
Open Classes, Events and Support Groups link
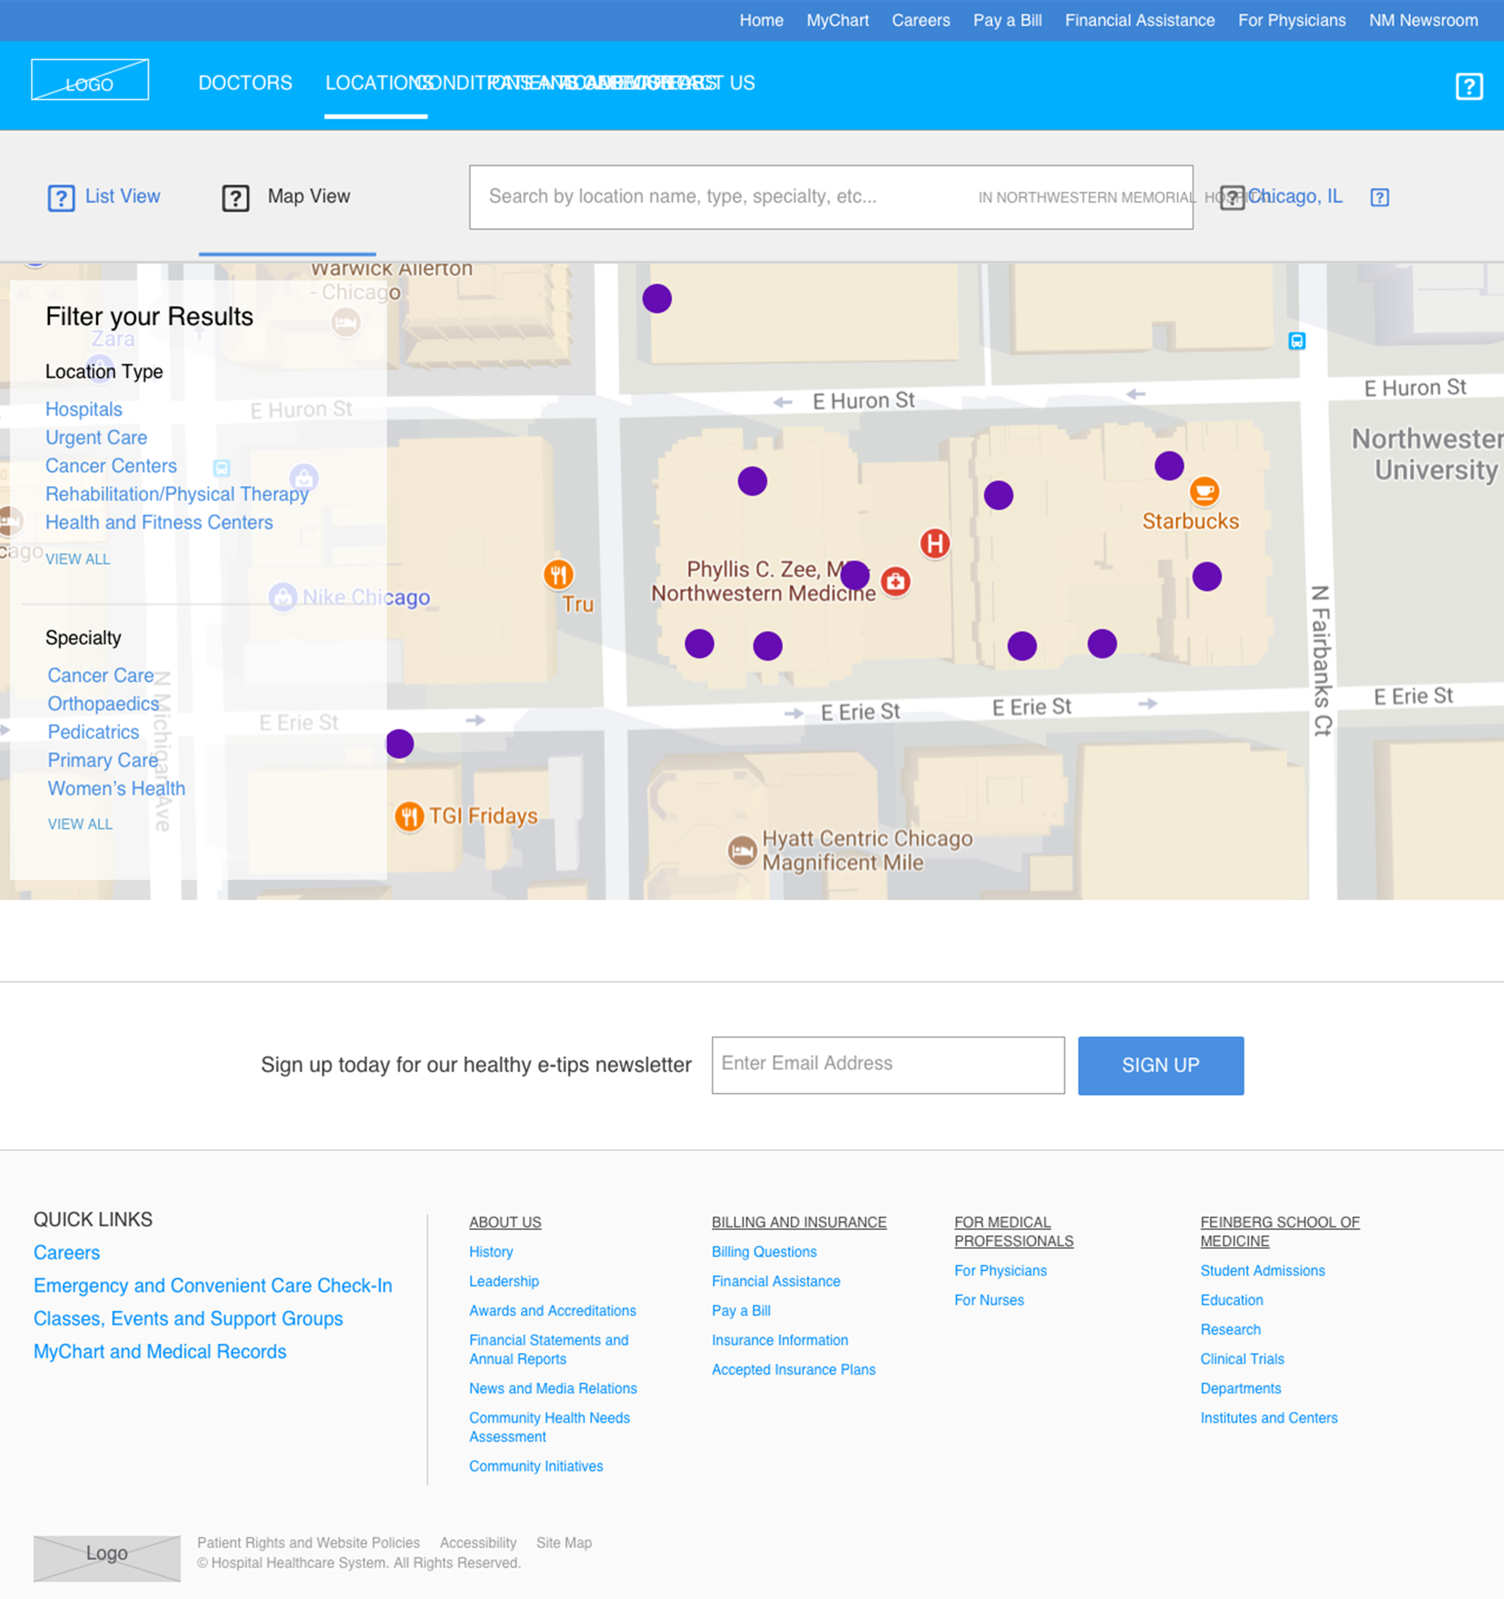(188, 1318)
